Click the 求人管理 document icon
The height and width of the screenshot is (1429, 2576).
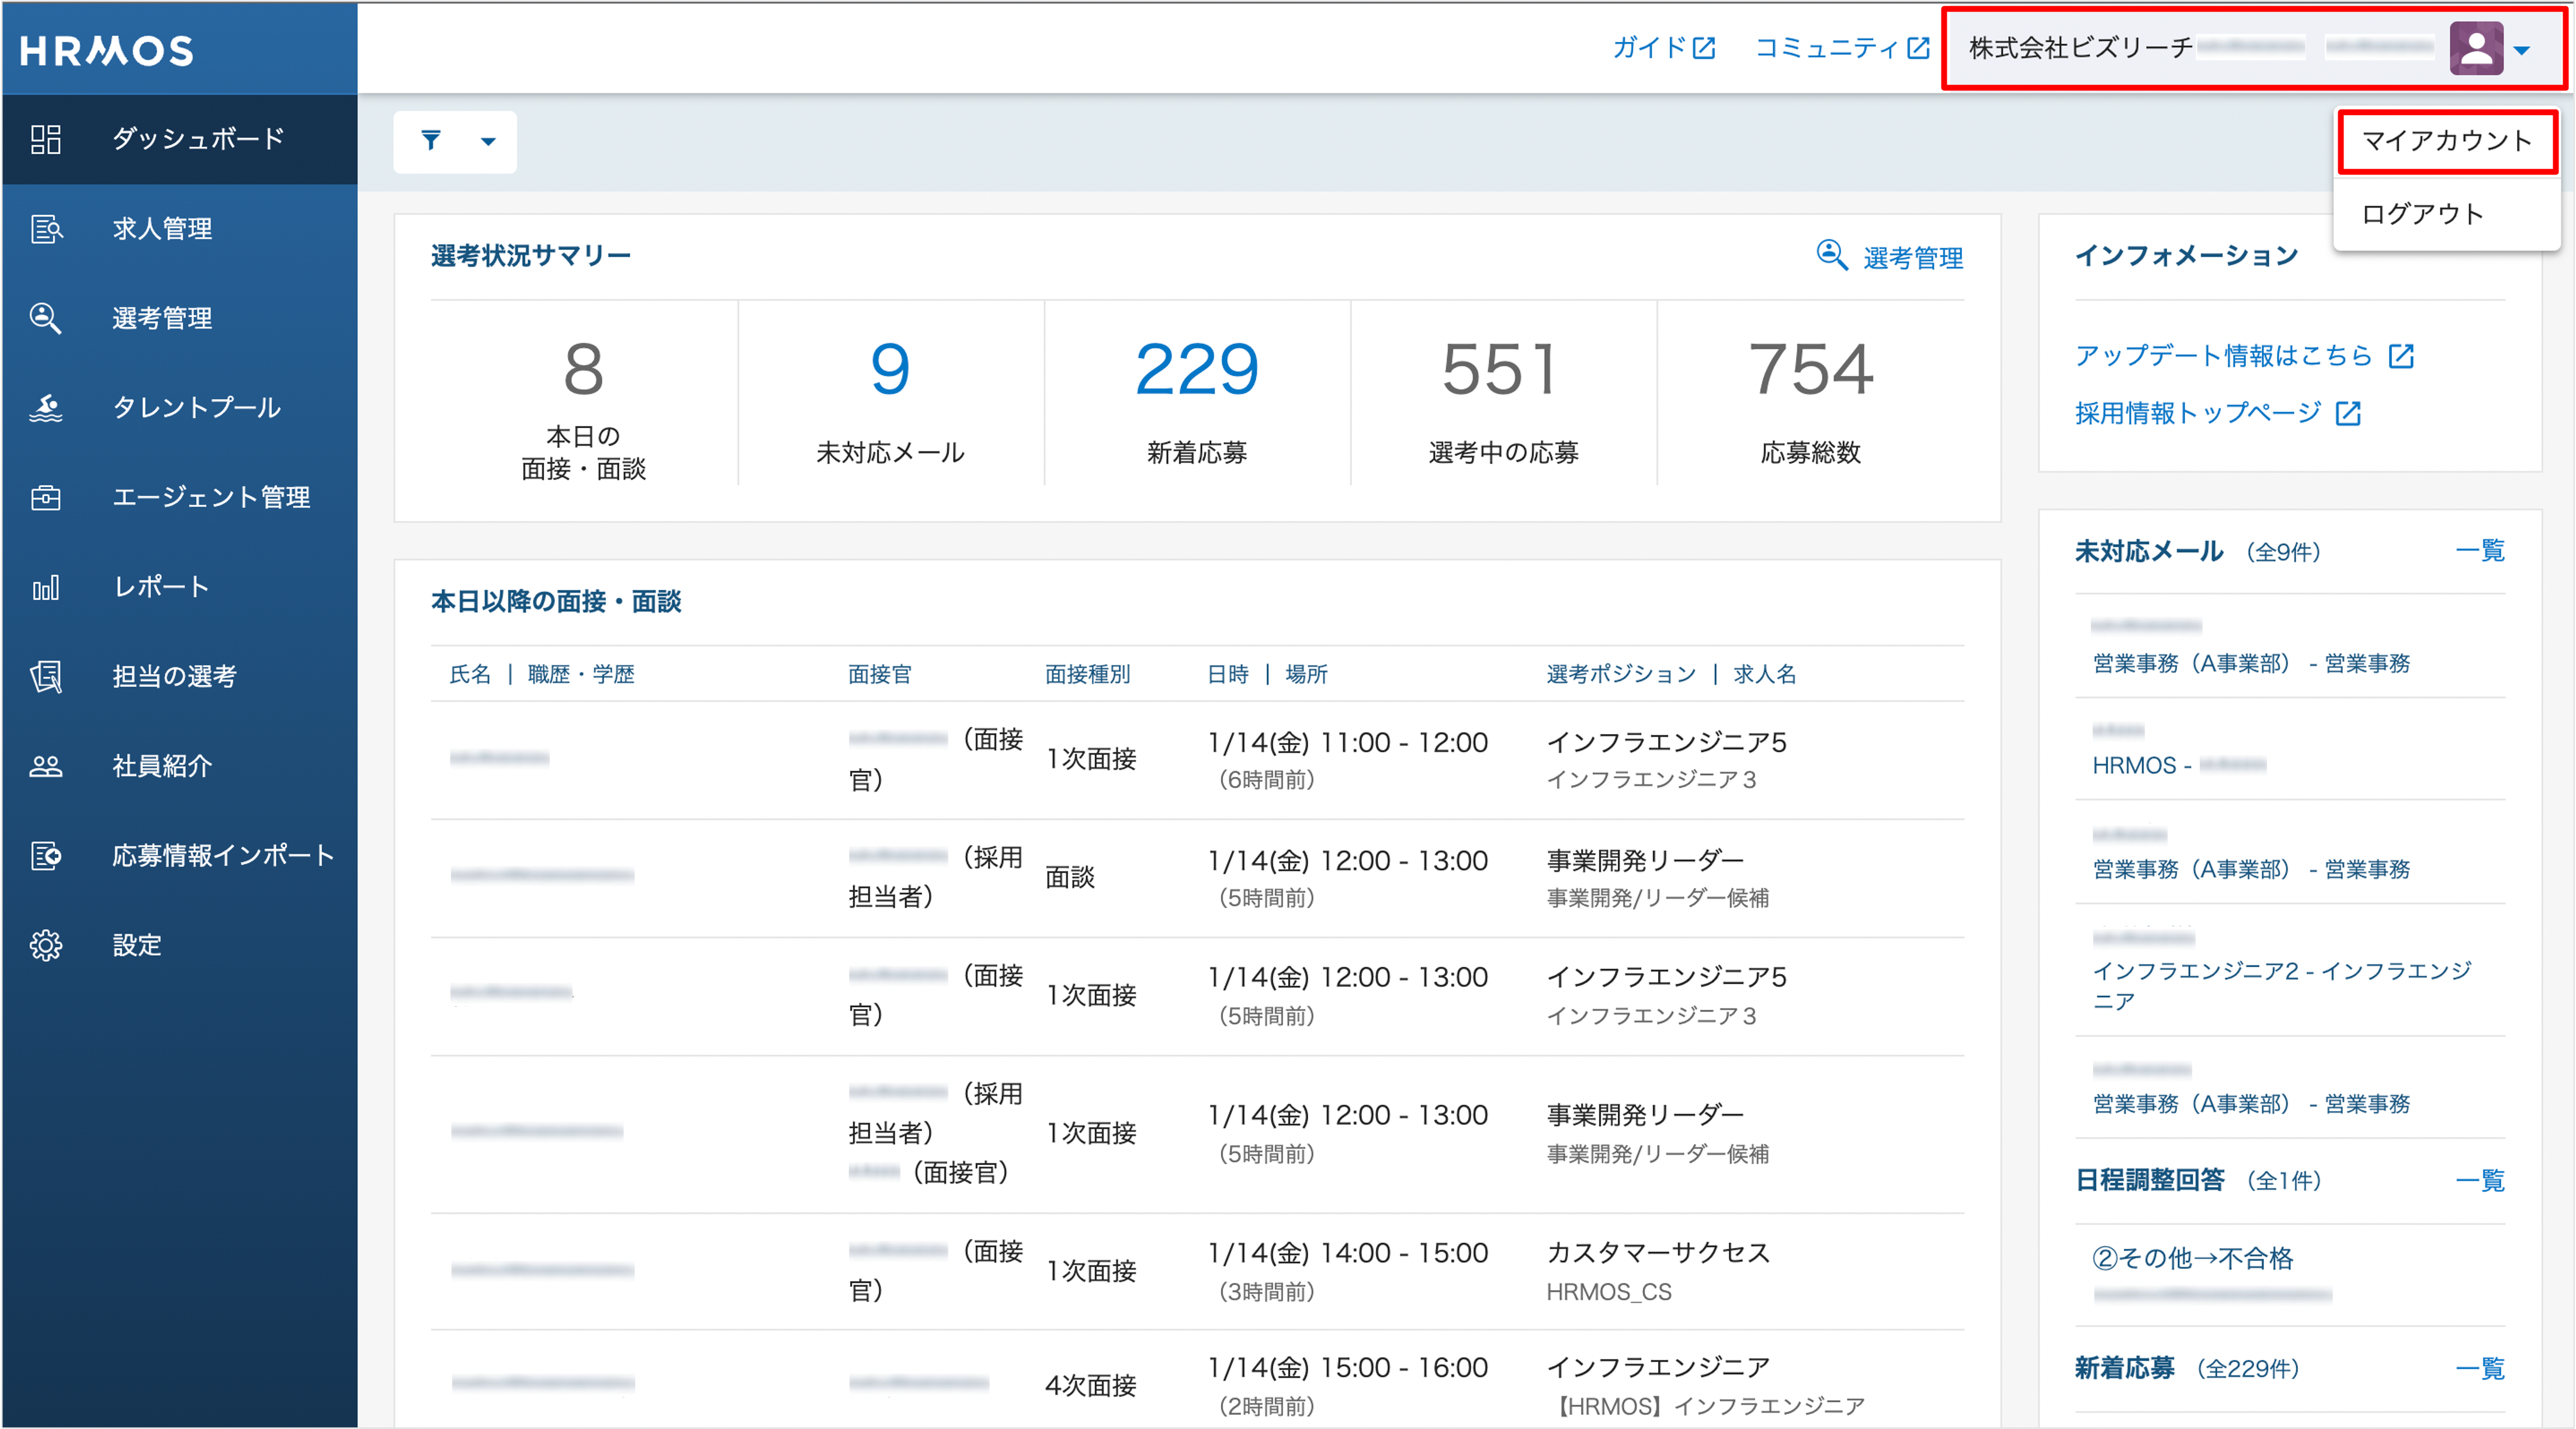point(46,229)
